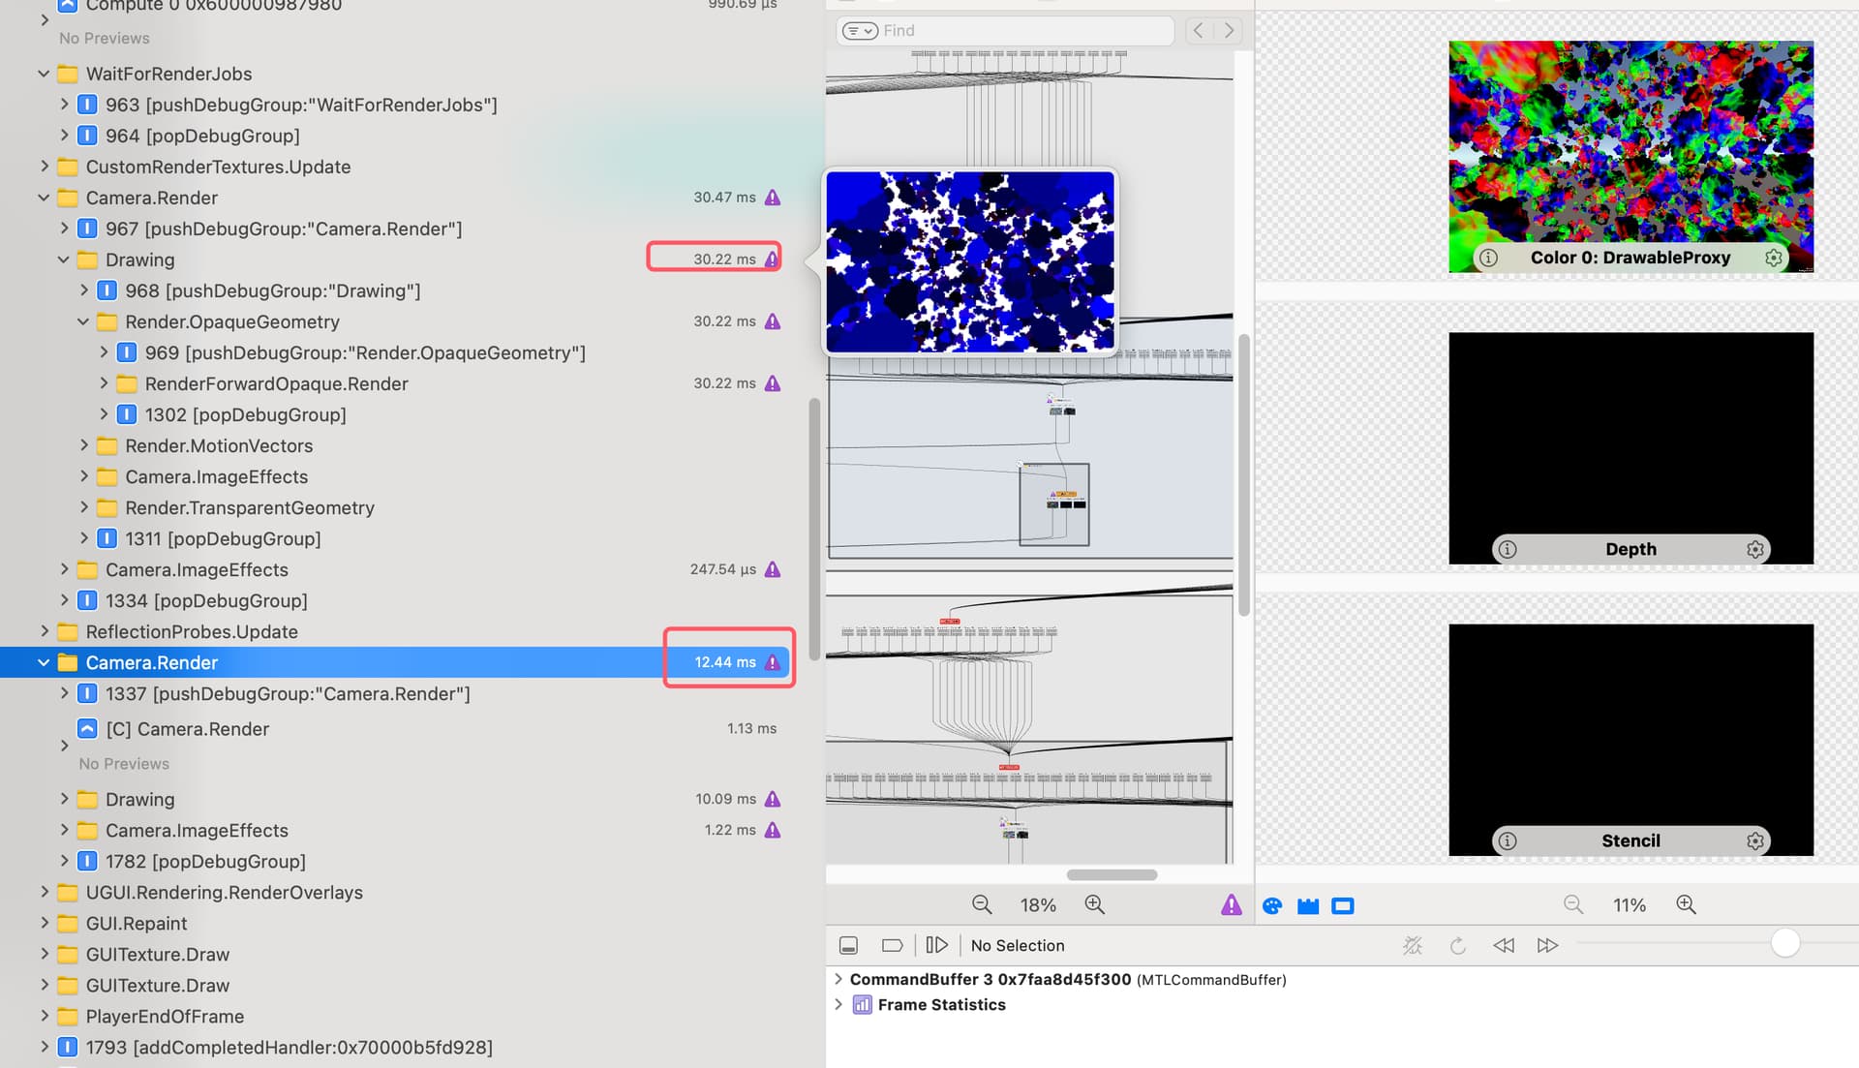Collapse the Render.OpaqueGeometry group

(x=83, y=321)
